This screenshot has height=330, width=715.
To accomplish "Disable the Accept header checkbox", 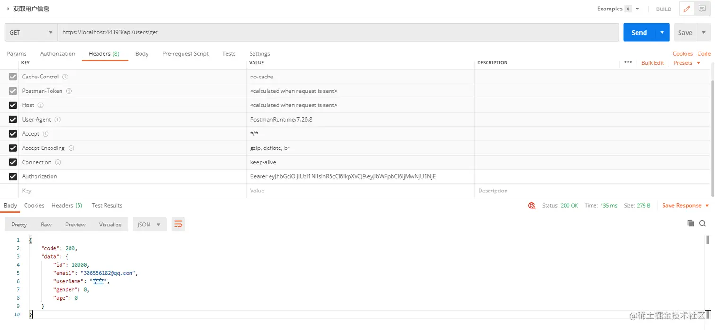I will (13, 134).
